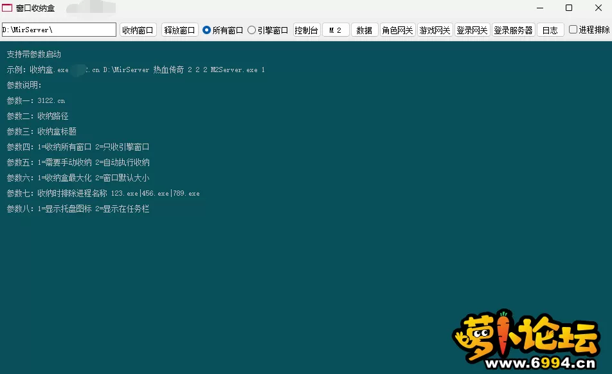Image resolution: width=612 pixels, height=374 pixels.
Task: Click the 窗口收纳盒 title bar app icon
Action: click(x=7, y=8)
